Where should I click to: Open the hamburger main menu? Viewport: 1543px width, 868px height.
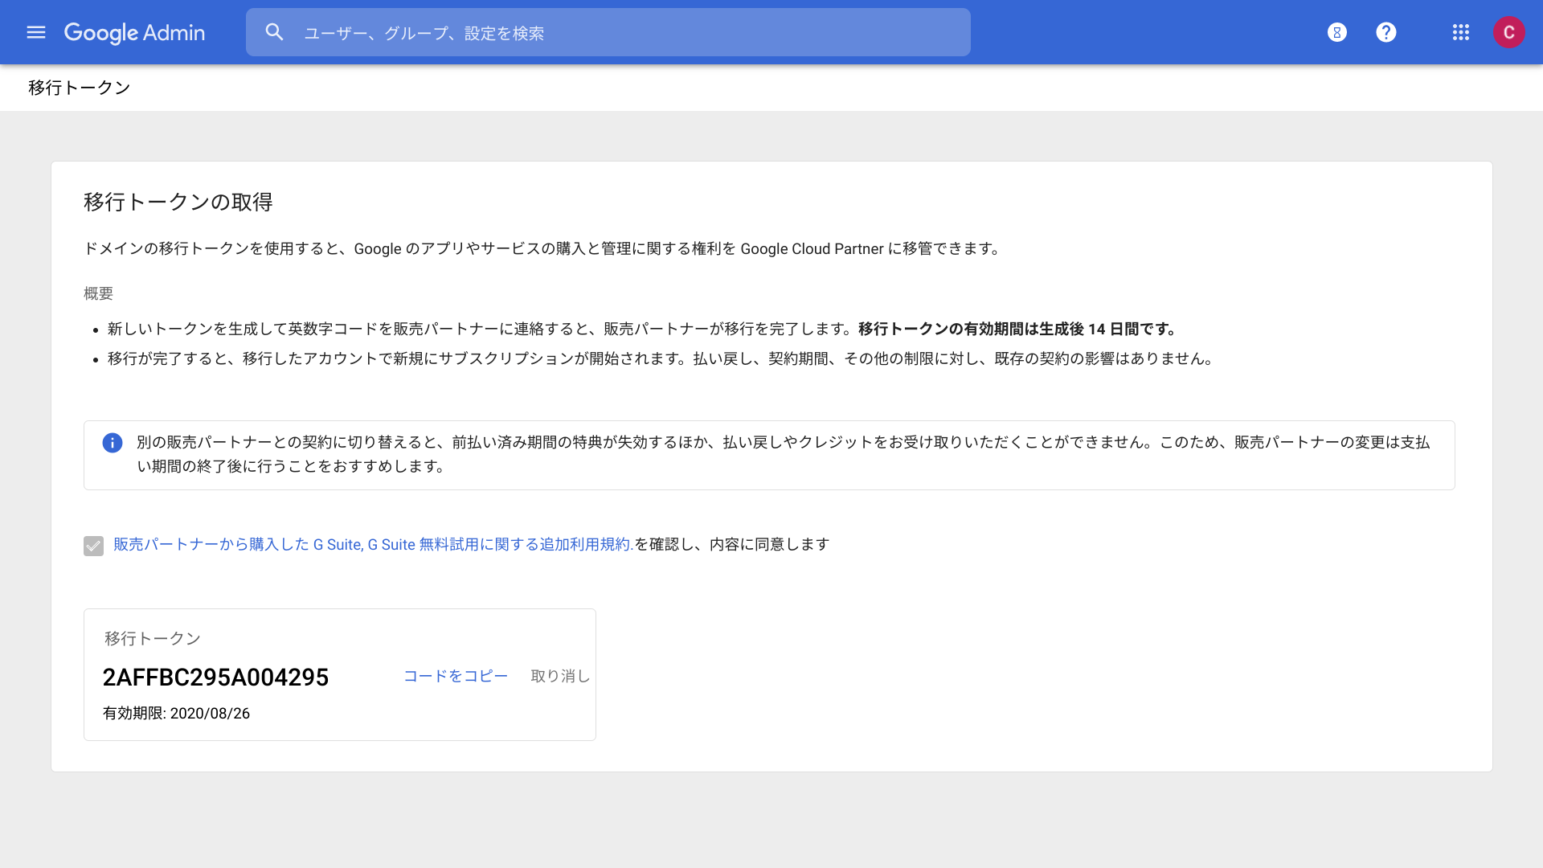[36, 32]
